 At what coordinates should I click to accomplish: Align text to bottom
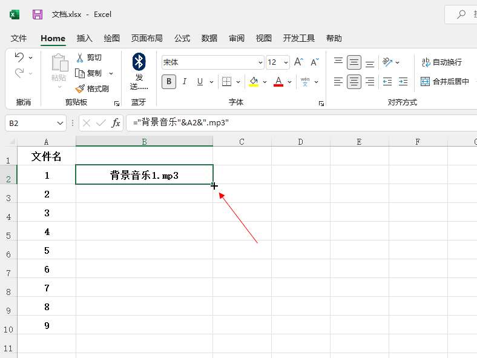370,63
